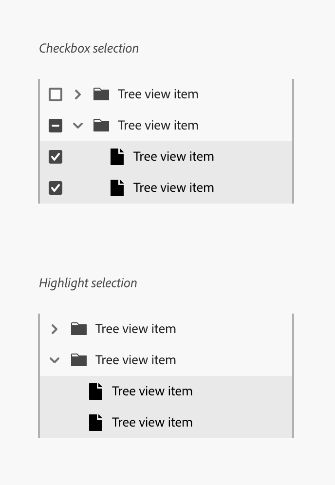Check the empty checkbox on the top tree item
Image resolution: width=335 pixels, height=485 pixels.
55,94
